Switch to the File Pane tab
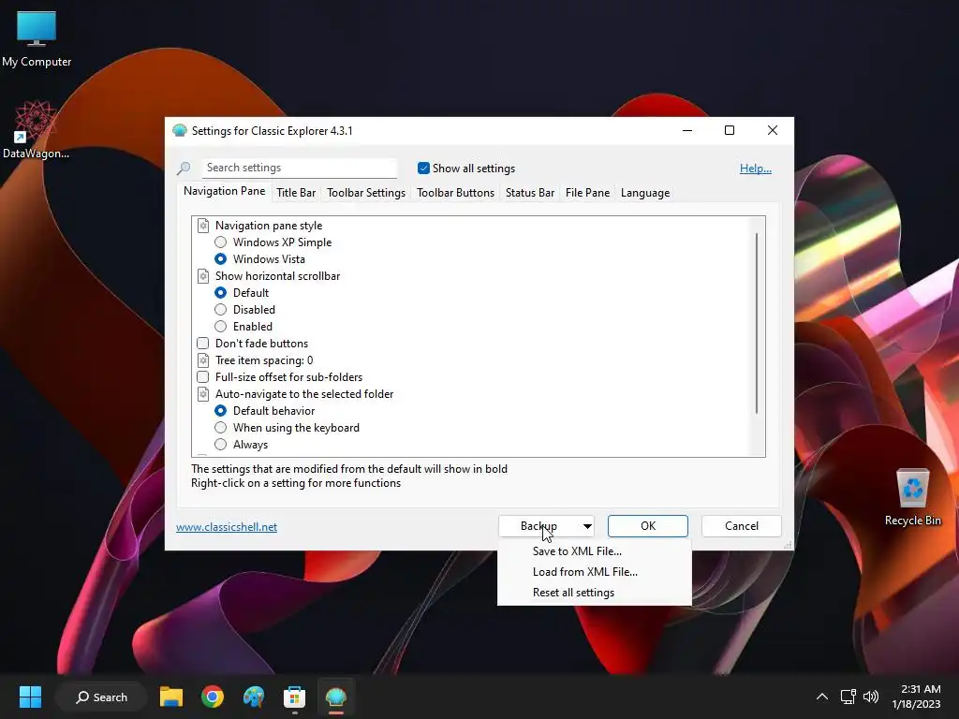The height and width of the screenshot is (719, 959). point(587,193)
